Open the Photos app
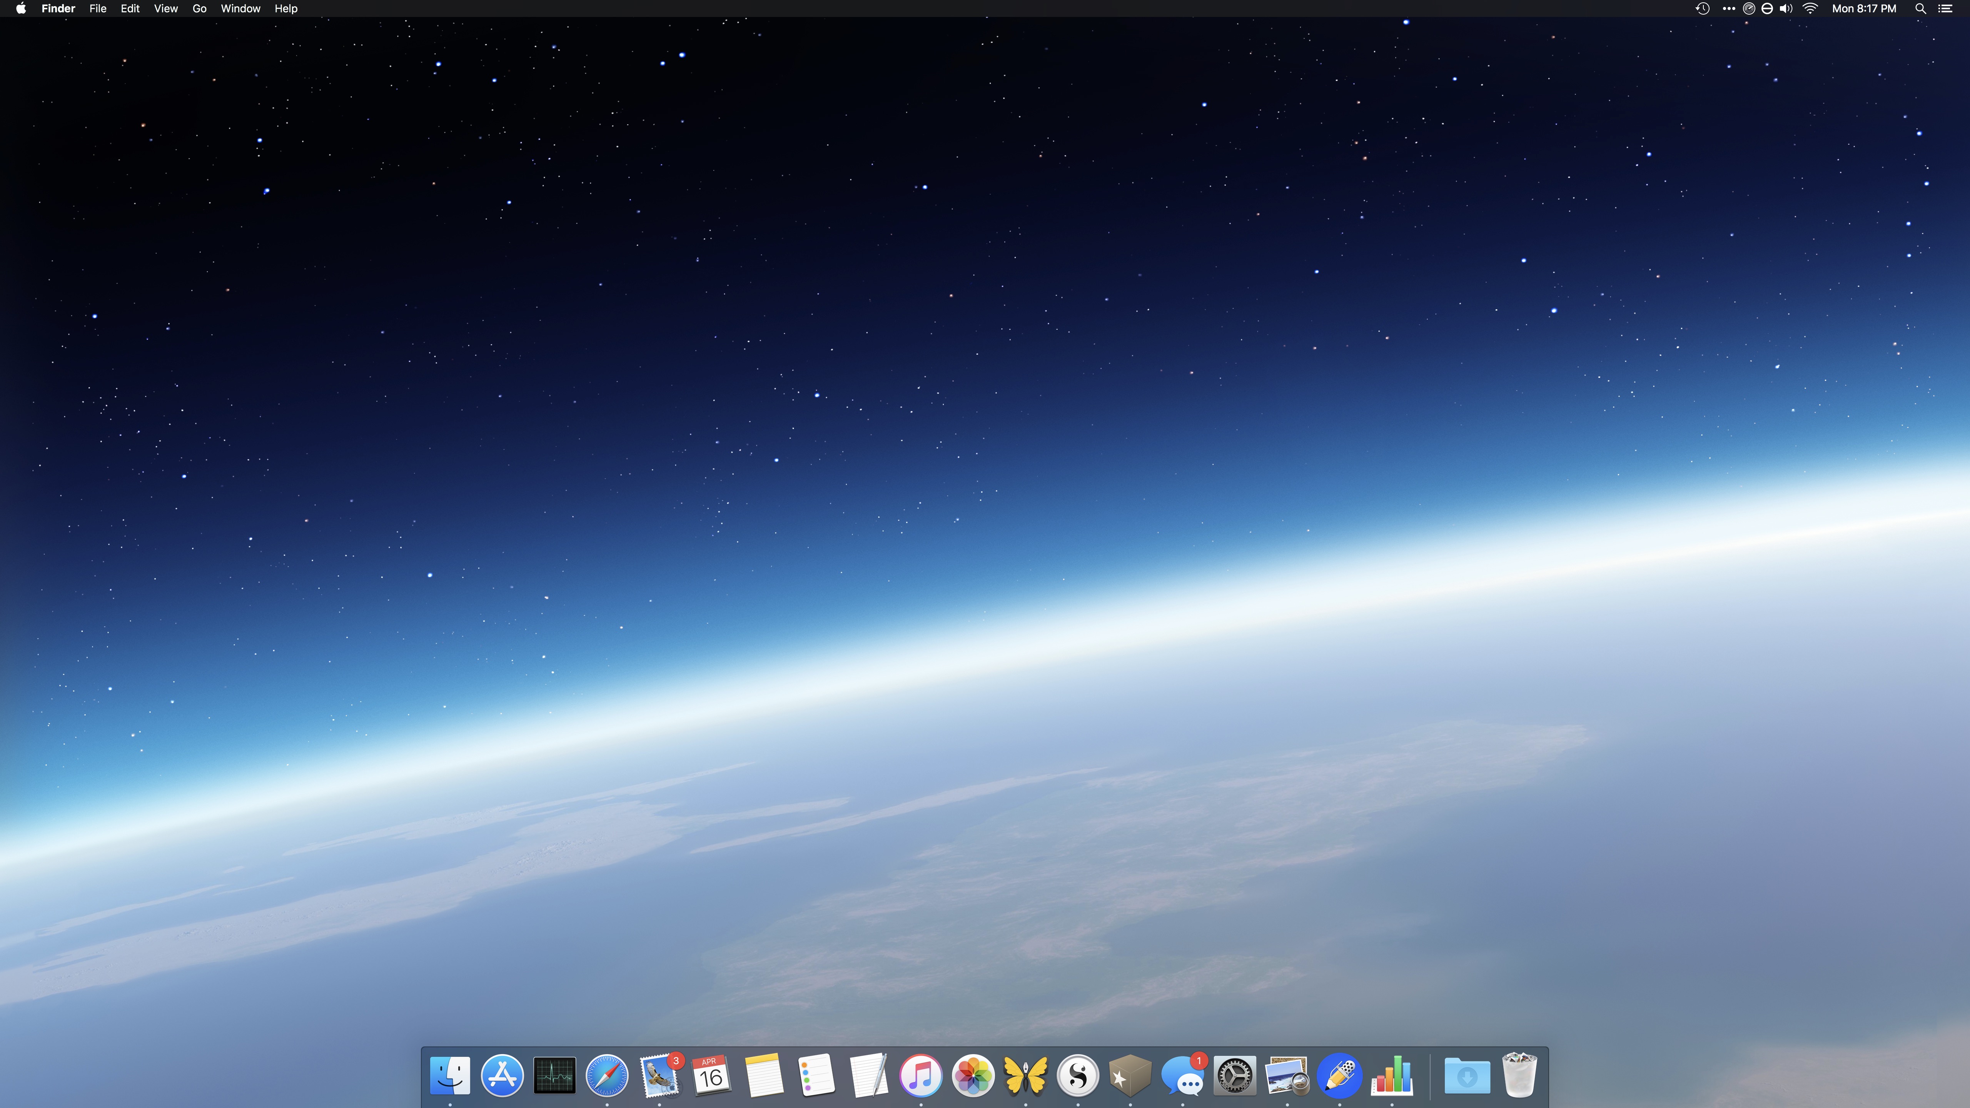Image resolution: width=1970 pixels, height=1108 pixels. [x=973, y=1075]
